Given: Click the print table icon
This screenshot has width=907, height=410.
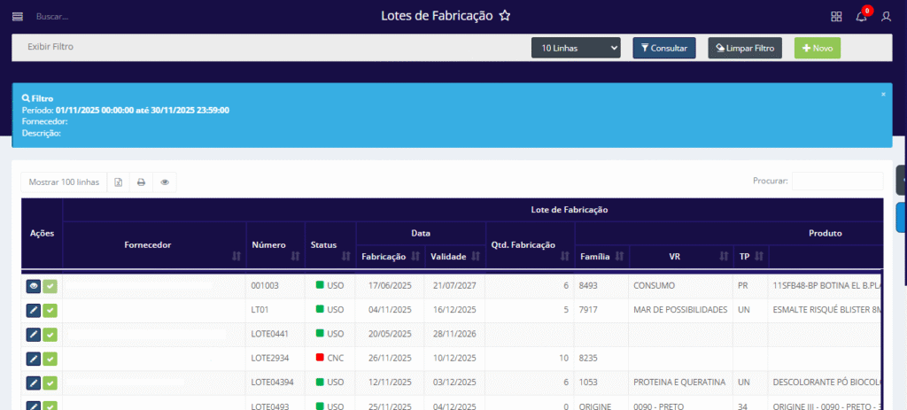Looking at the screenshot, I should (x=141, y=182).
